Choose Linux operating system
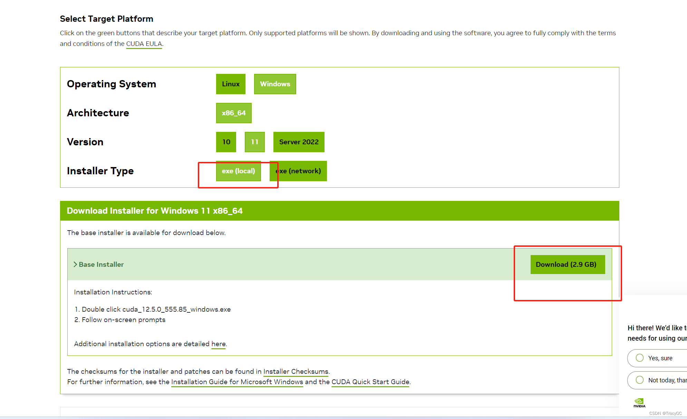The height and width of the screenshot is (419, 687). point(231,84)
